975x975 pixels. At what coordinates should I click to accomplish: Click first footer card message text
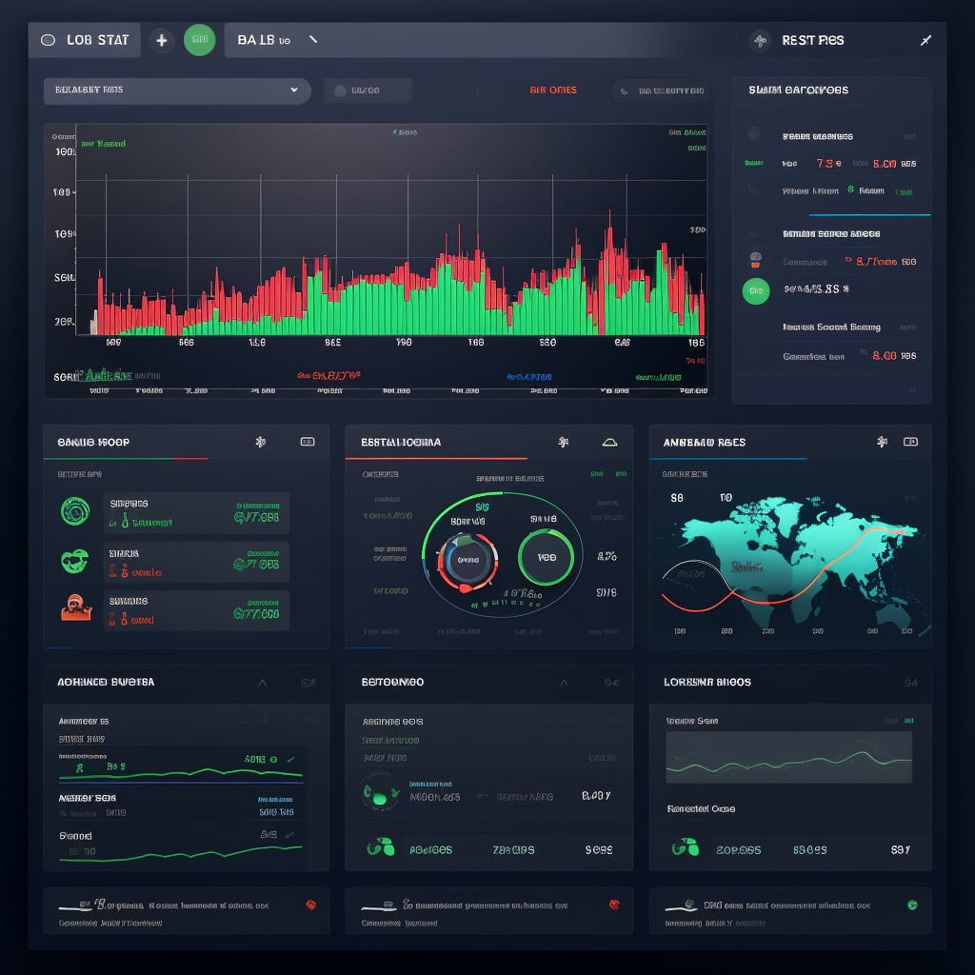182,905
